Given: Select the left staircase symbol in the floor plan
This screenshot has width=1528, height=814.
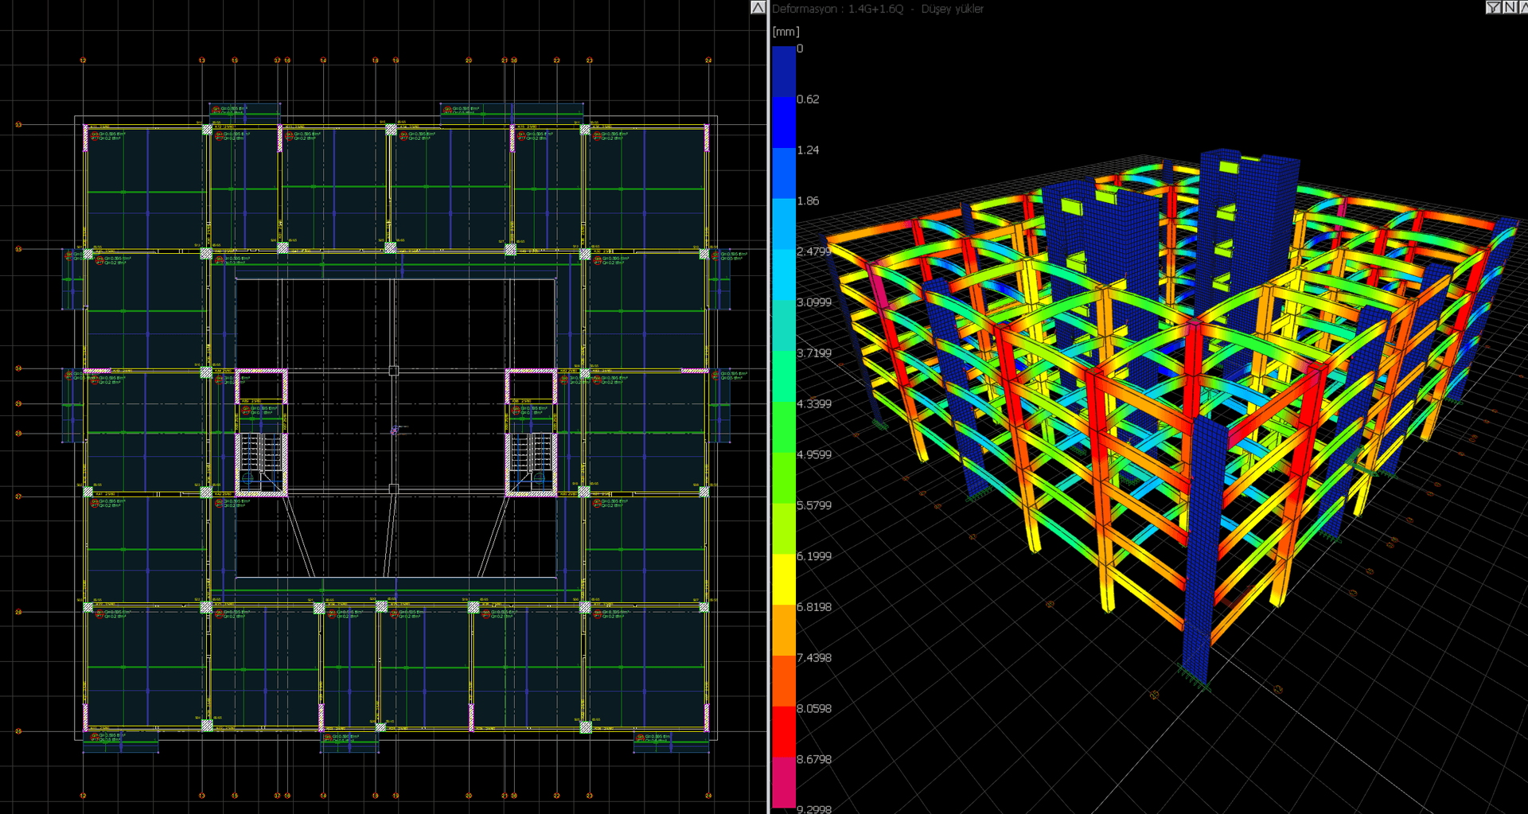Looking at the screenshot, I should click(x=262, y=462).
